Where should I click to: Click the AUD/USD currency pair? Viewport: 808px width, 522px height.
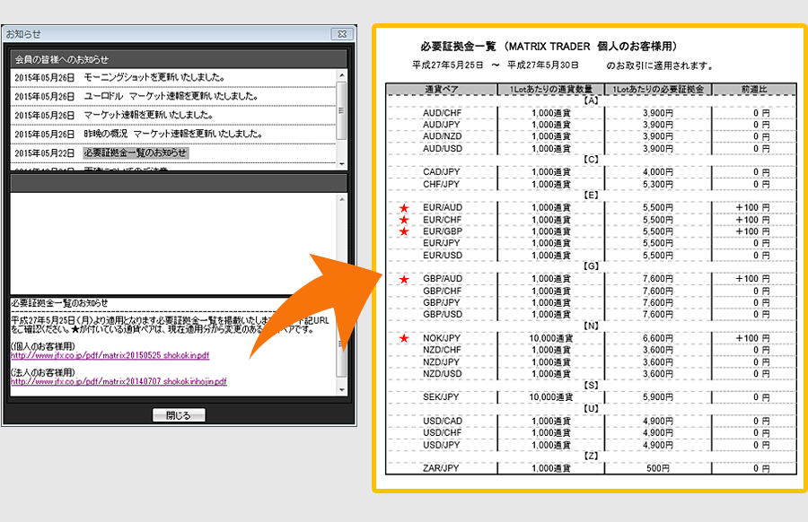point(443,149)
